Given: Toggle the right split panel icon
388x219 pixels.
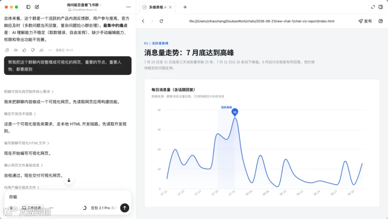Looking at the screenshot, I should pyautogui.click(x=381, y=7).
